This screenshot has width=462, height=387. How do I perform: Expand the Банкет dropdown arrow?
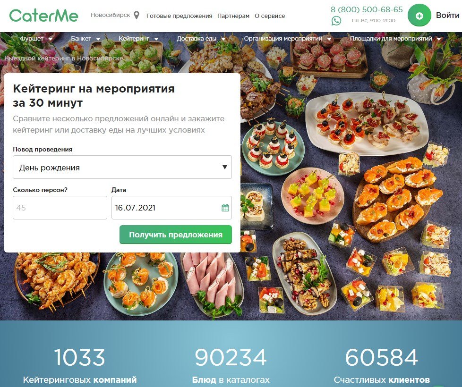tap(98, 39)
